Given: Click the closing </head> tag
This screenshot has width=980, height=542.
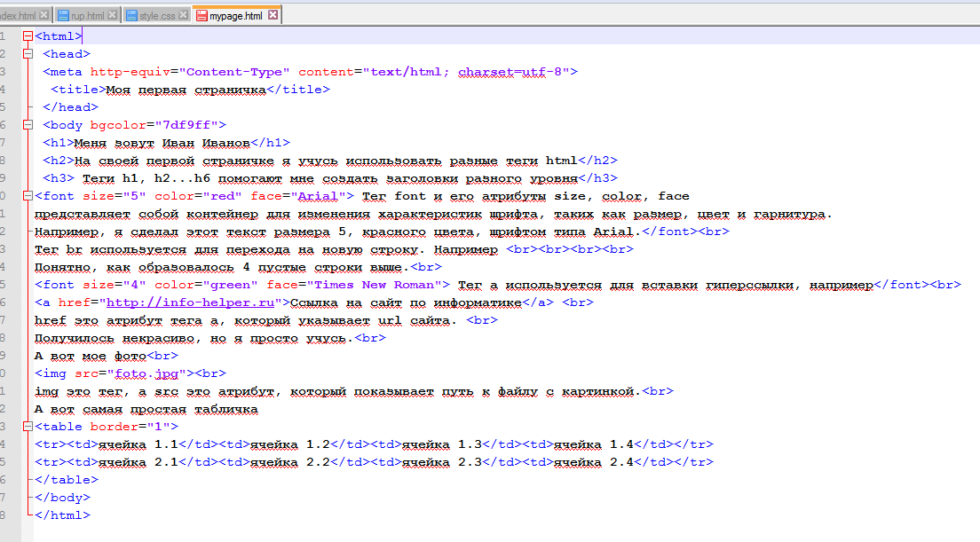Looking at the screenshot, I should click(70, 107).
